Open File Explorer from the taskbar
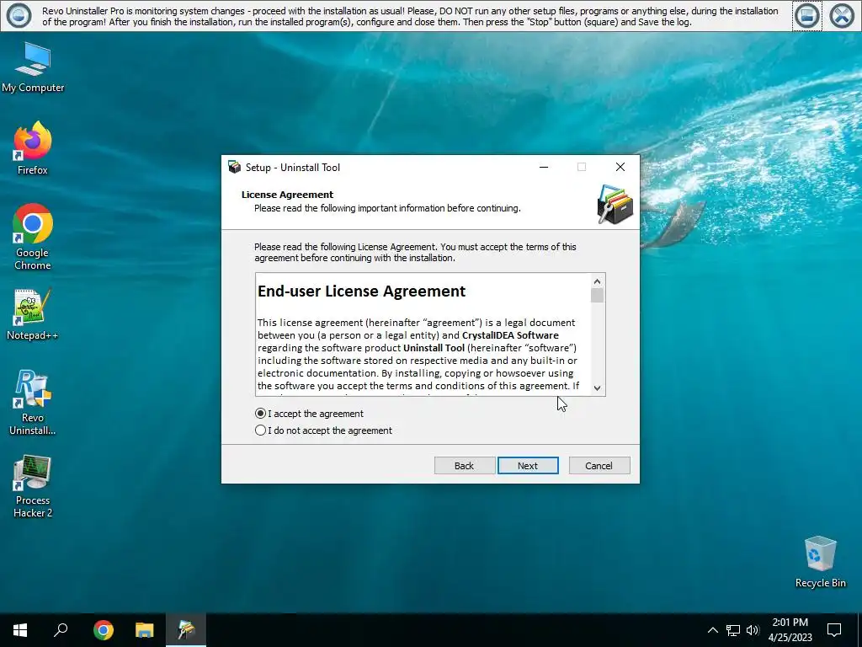Viewport: 862px width, 647px height. 144,630
